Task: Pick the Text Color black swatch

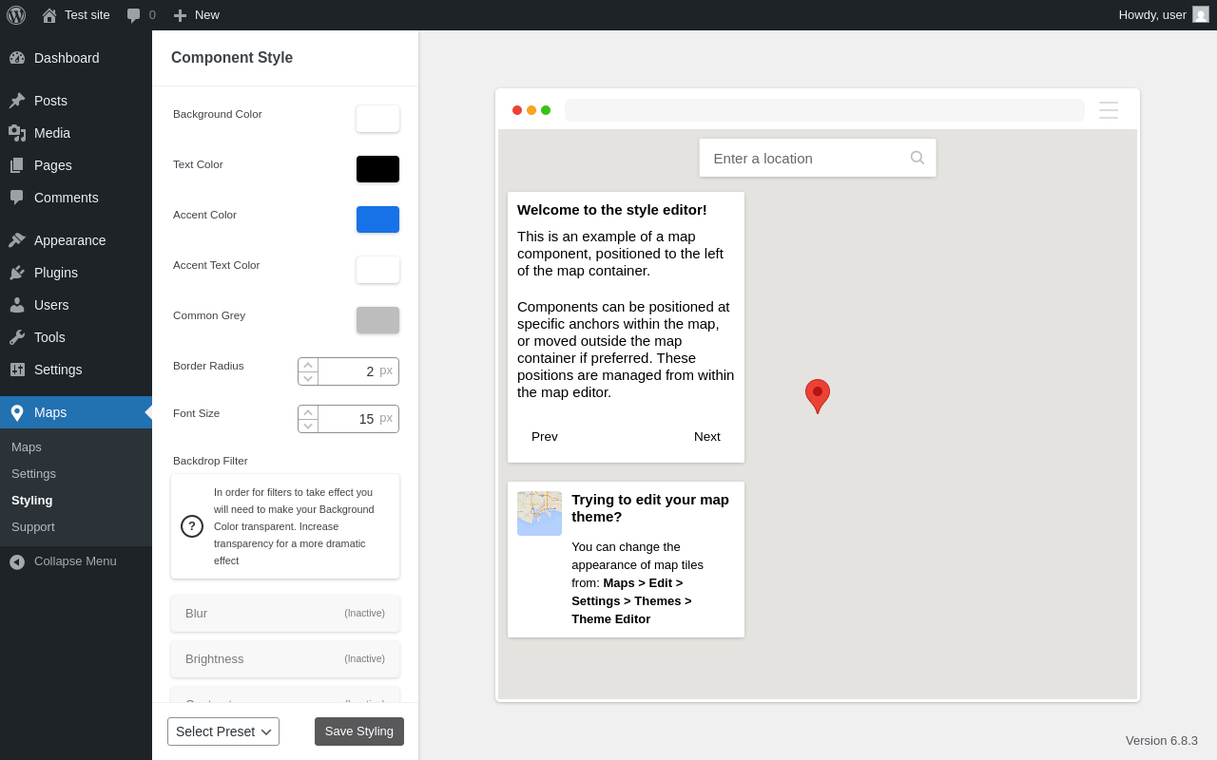Action: [x=377, y=169]
